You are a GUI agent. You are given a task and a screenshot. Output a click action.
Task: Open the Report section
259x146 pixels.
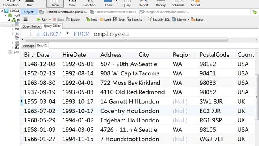pos(144,4)
